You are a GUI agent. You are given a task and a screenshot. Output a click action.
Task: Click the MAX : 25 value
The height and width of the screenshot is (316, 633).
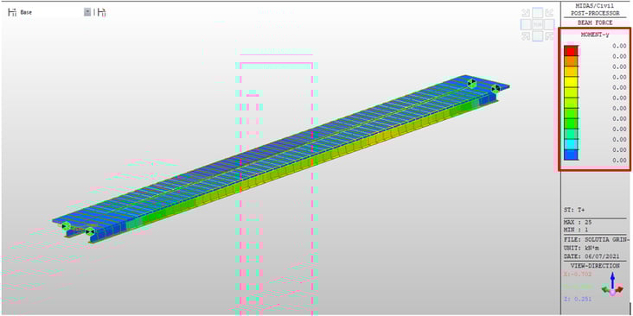coord(578,222)
